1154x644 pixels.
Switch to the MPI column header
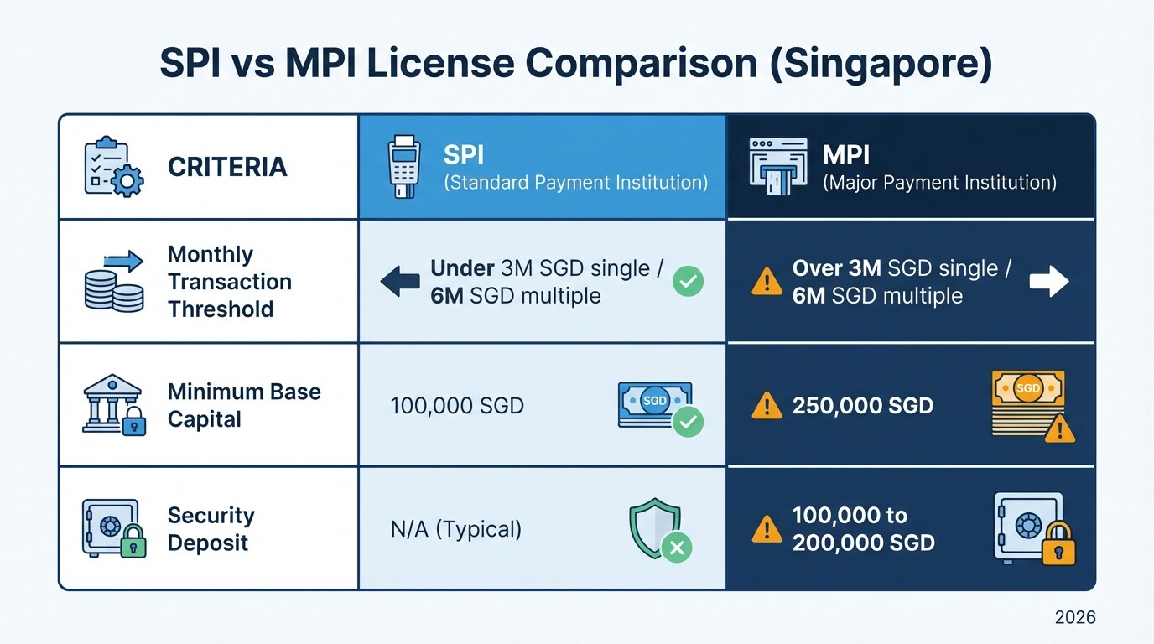911,165
